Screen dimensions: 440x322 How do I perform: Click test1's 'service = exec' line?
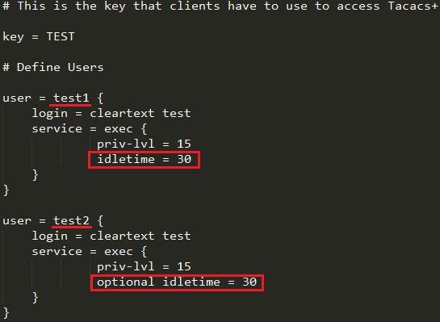(x=90, y=129)
